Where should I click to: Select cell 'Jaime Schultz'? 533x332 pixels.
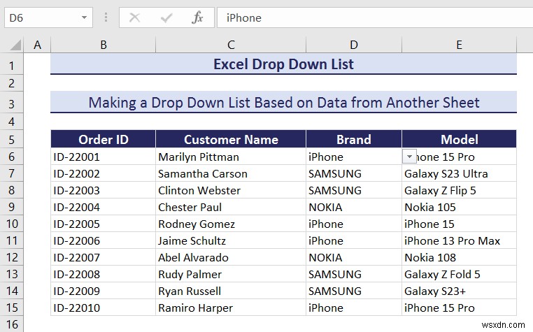point(231,240)
